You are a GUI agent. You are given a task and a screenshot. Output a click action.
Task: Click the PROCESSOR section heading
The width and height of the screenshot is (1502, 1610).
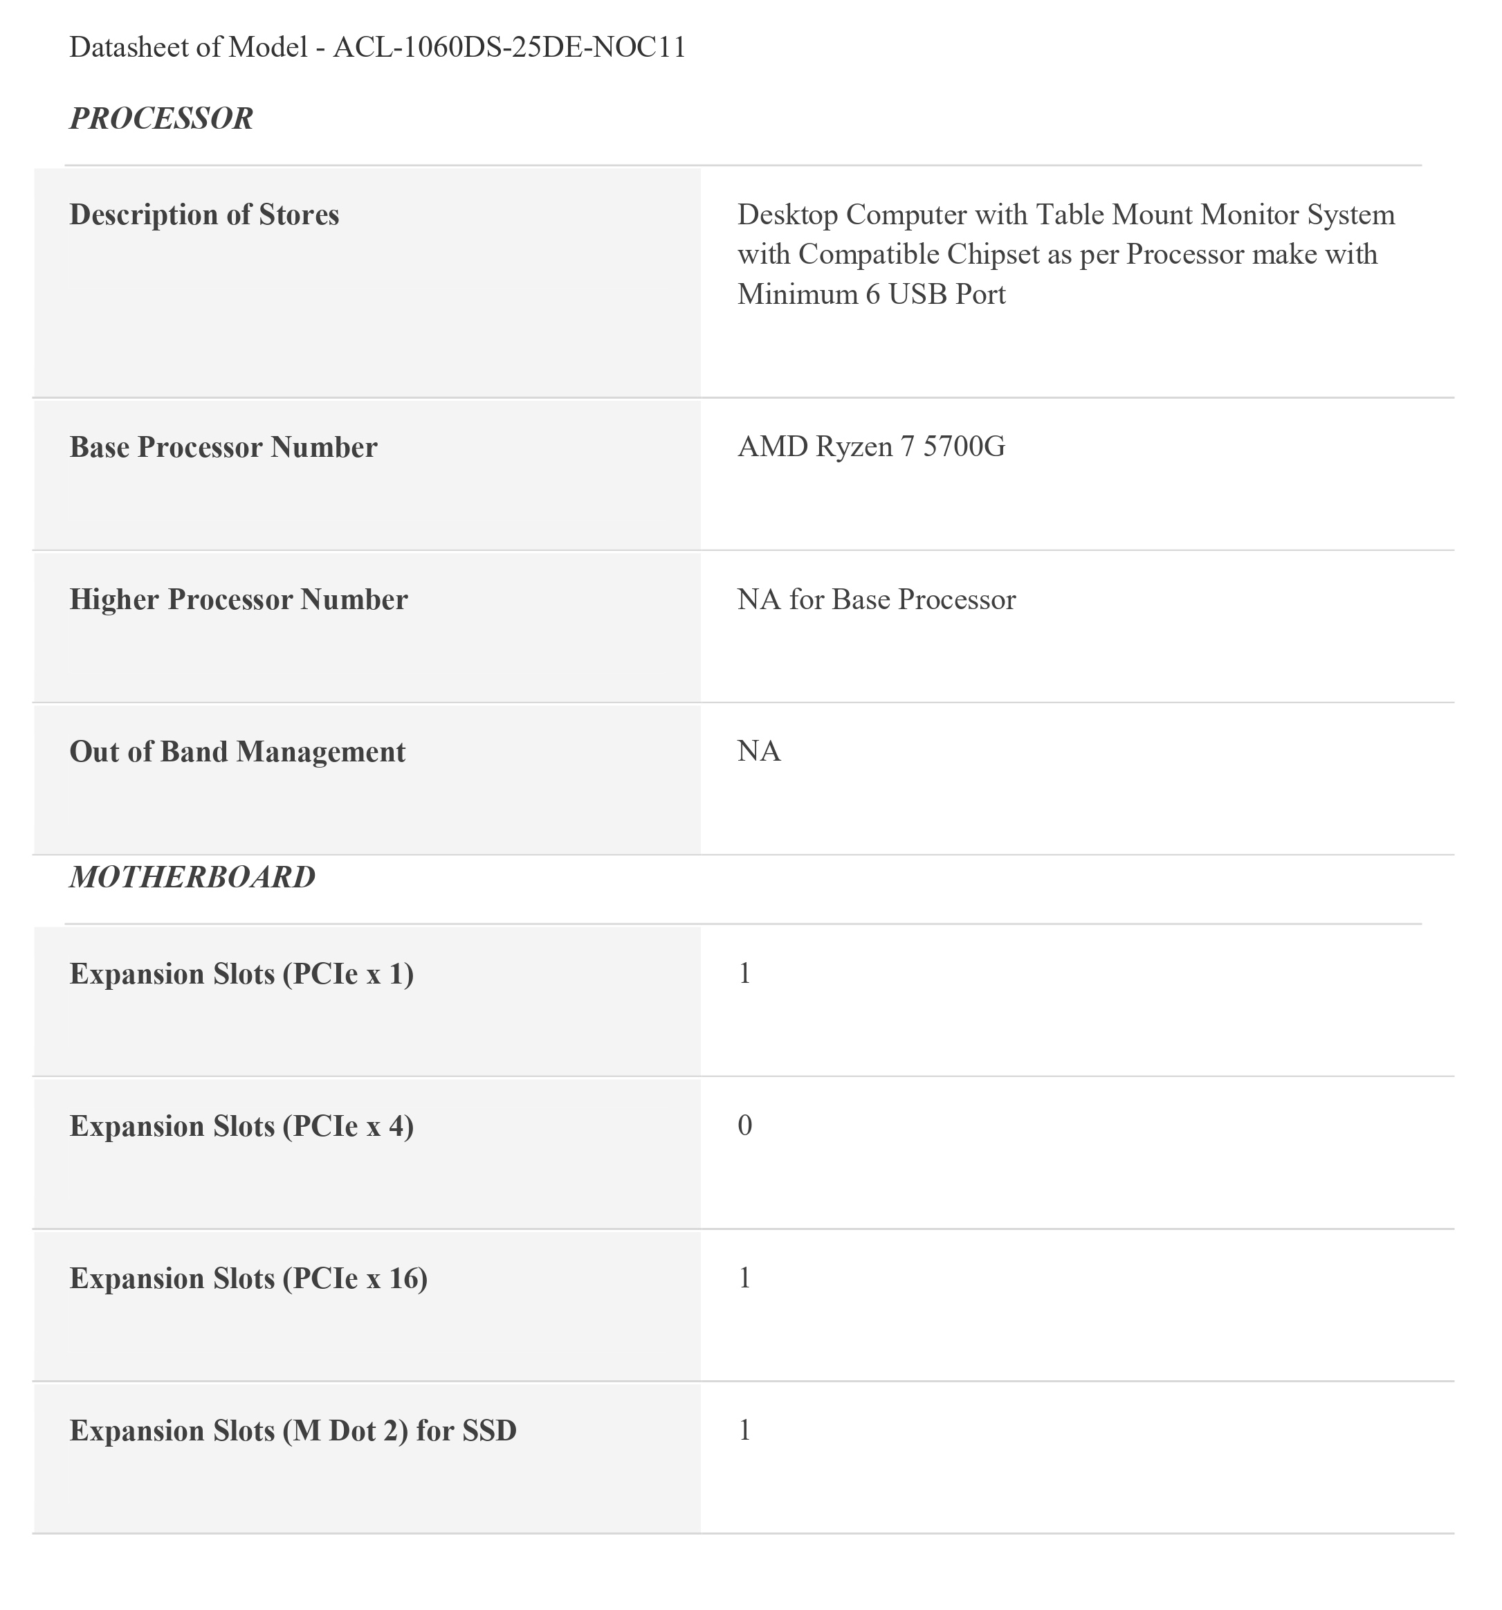click(161, 118)
